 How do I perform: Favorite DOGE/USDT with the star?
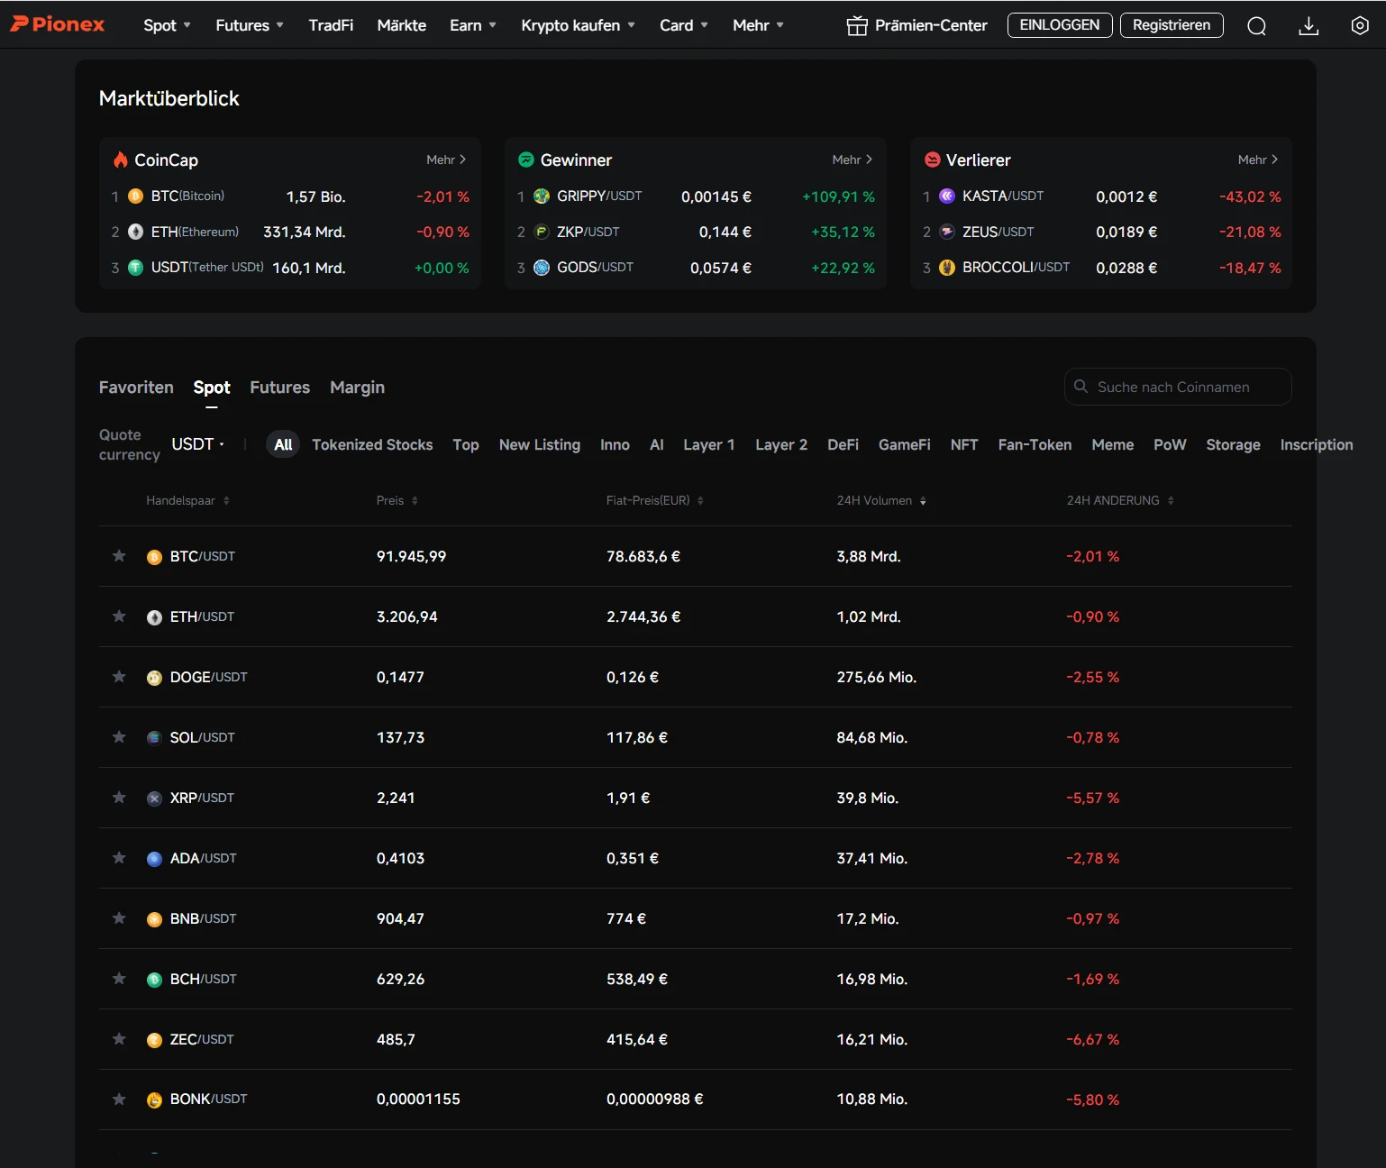tap(119, 677)
